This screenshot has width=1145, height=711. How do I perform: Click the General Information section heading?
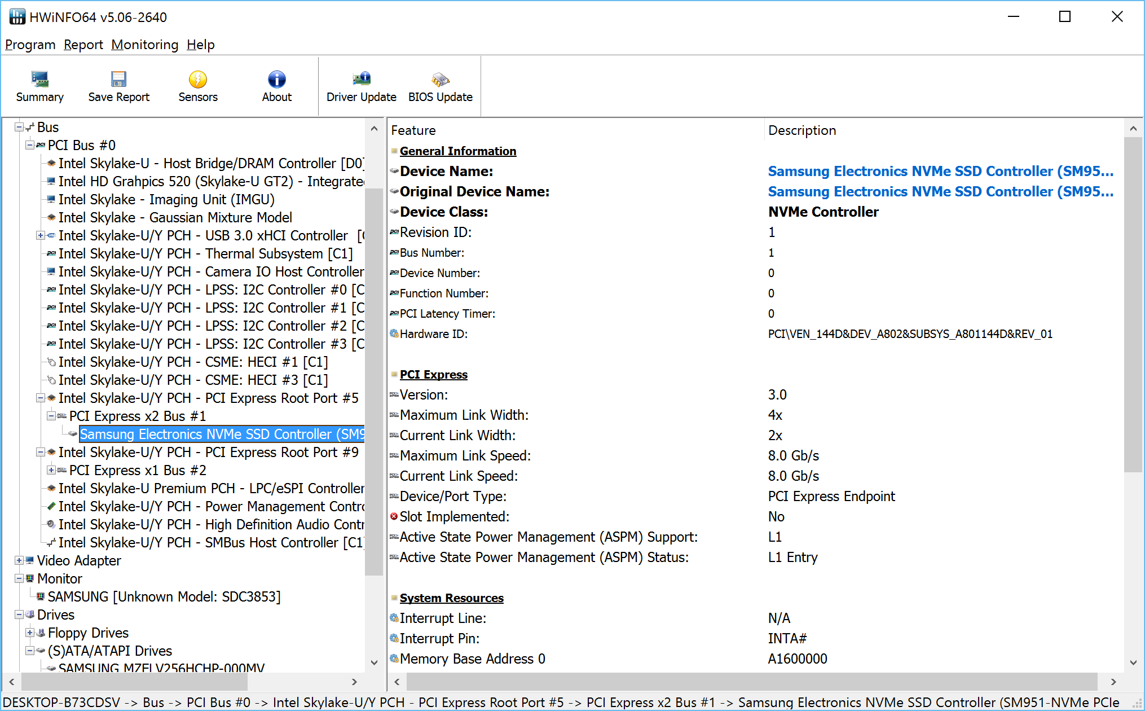(x=458, y=151)
